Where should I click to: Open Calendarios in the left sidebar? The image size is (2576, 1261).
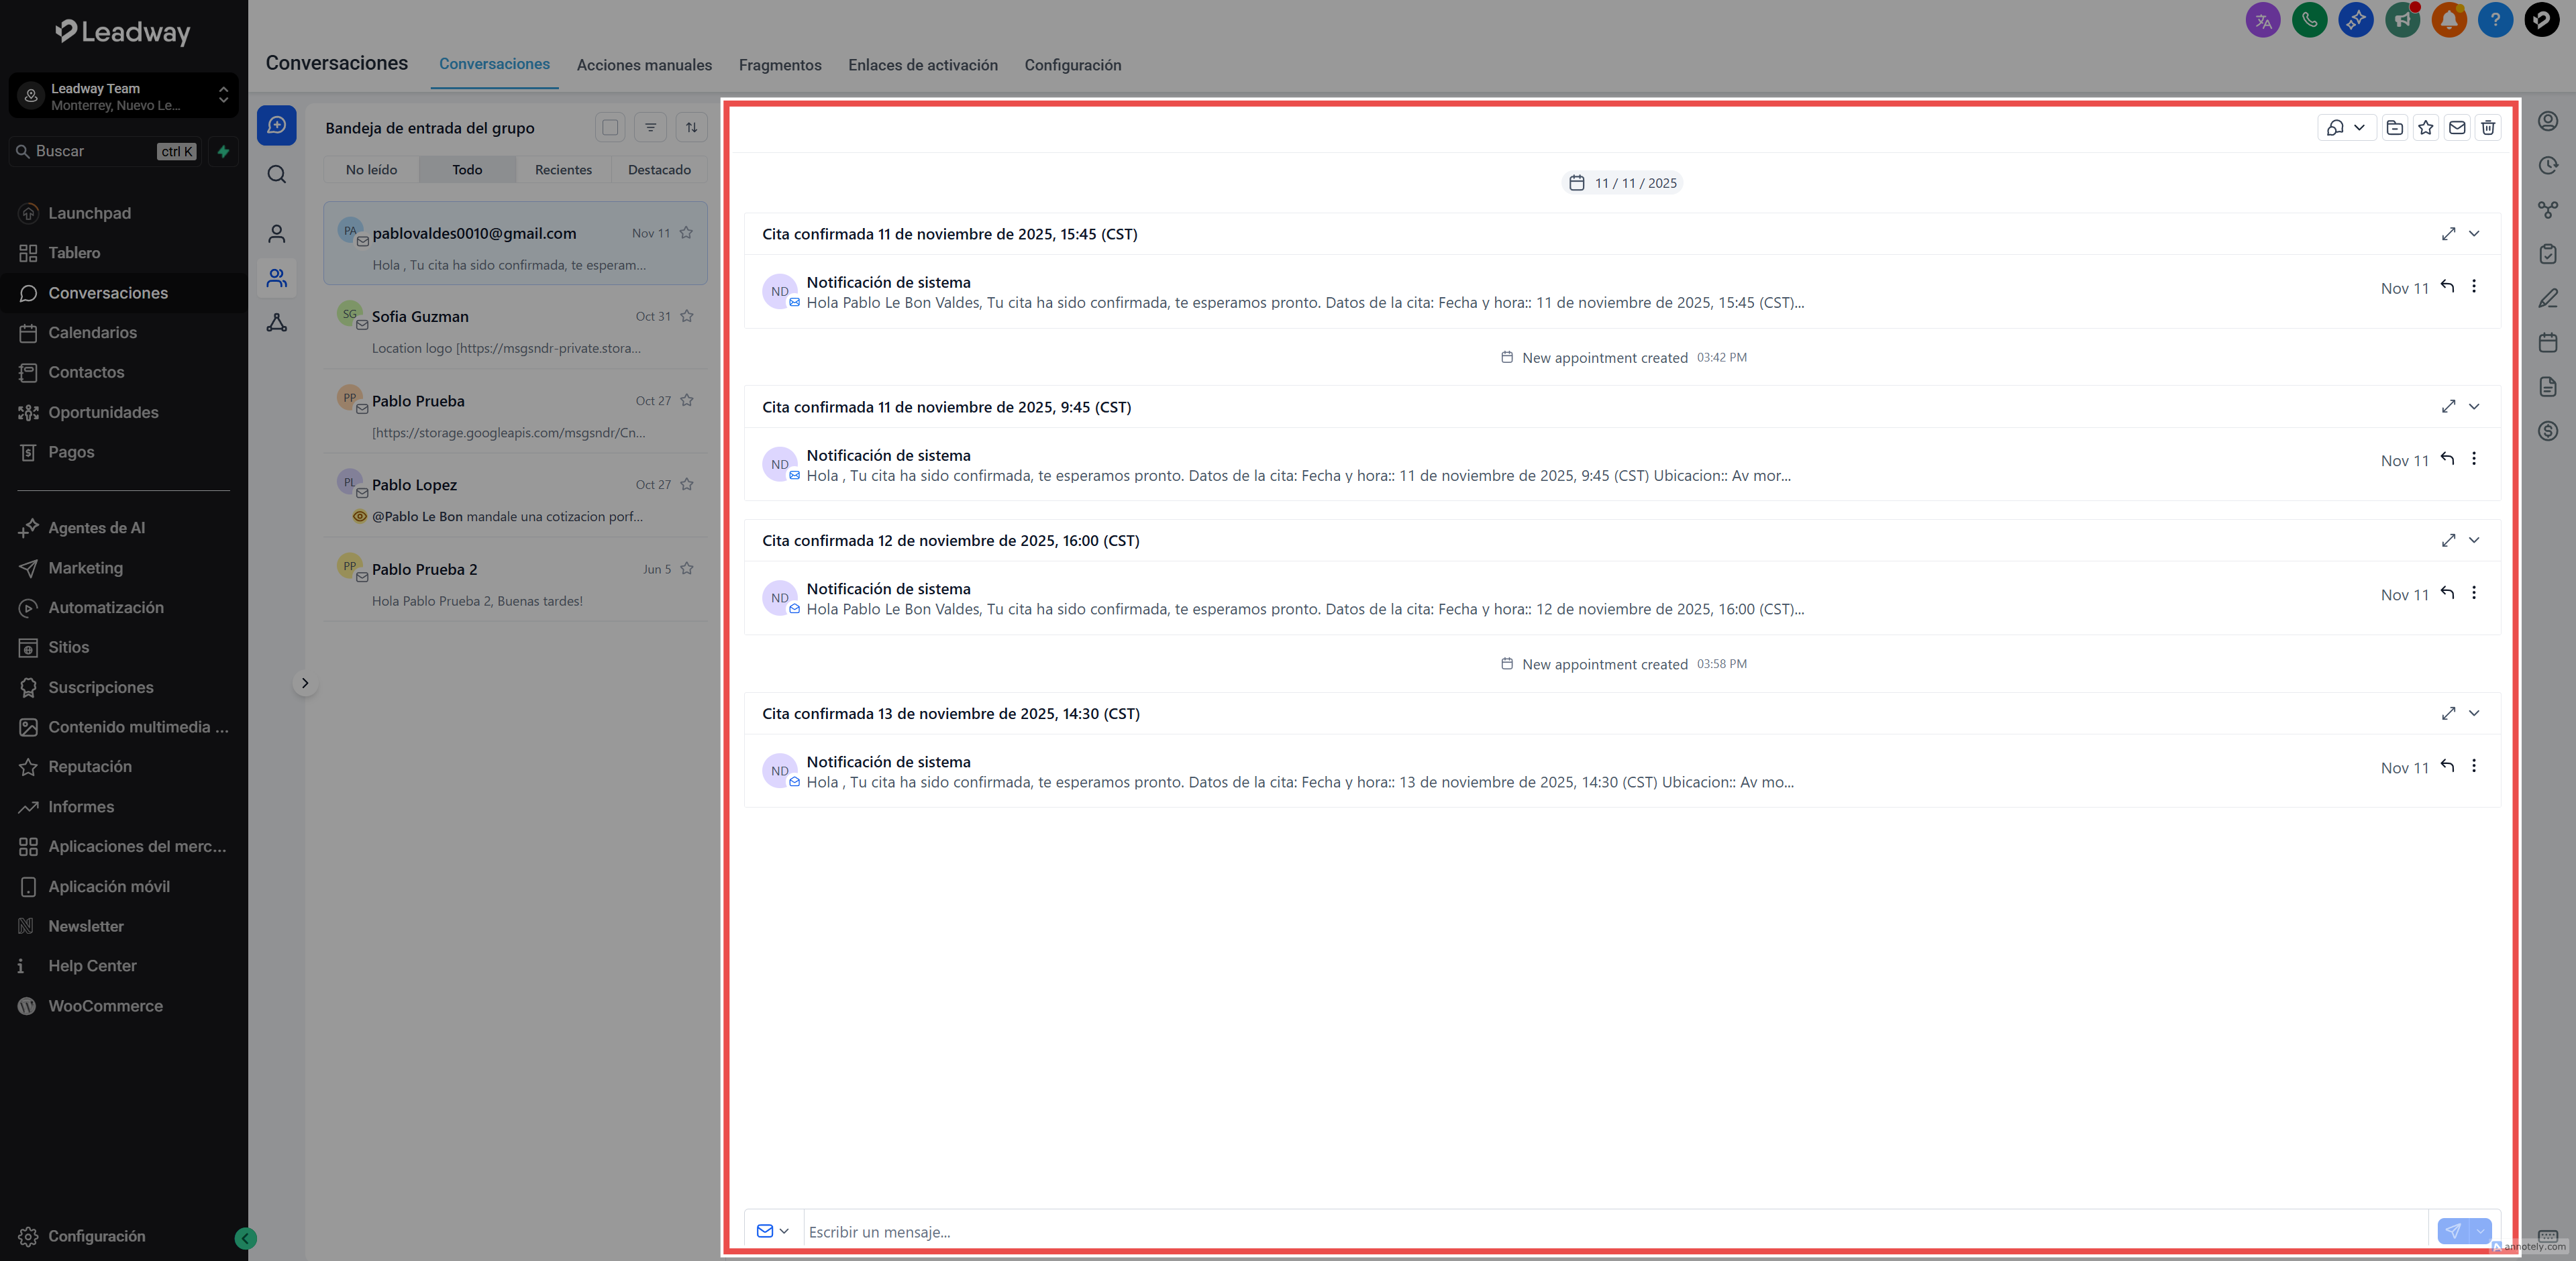point(92,332)
